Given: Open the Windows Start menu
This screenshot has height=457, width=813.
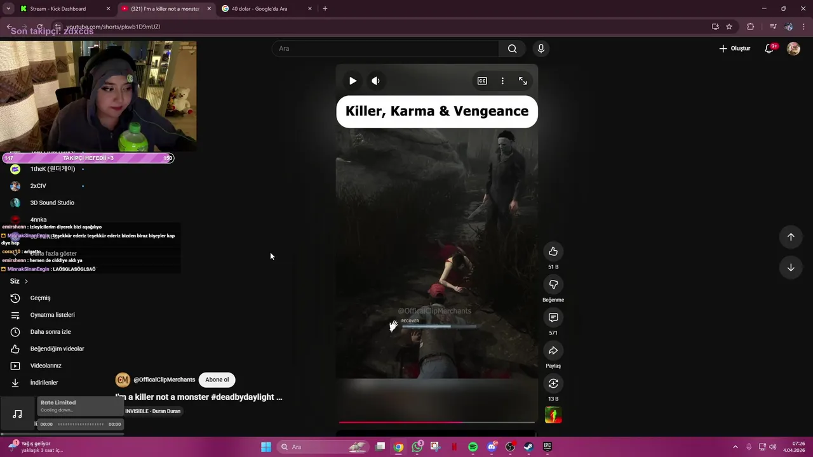Looking at the screenshot, I should [x=266, y=447].
